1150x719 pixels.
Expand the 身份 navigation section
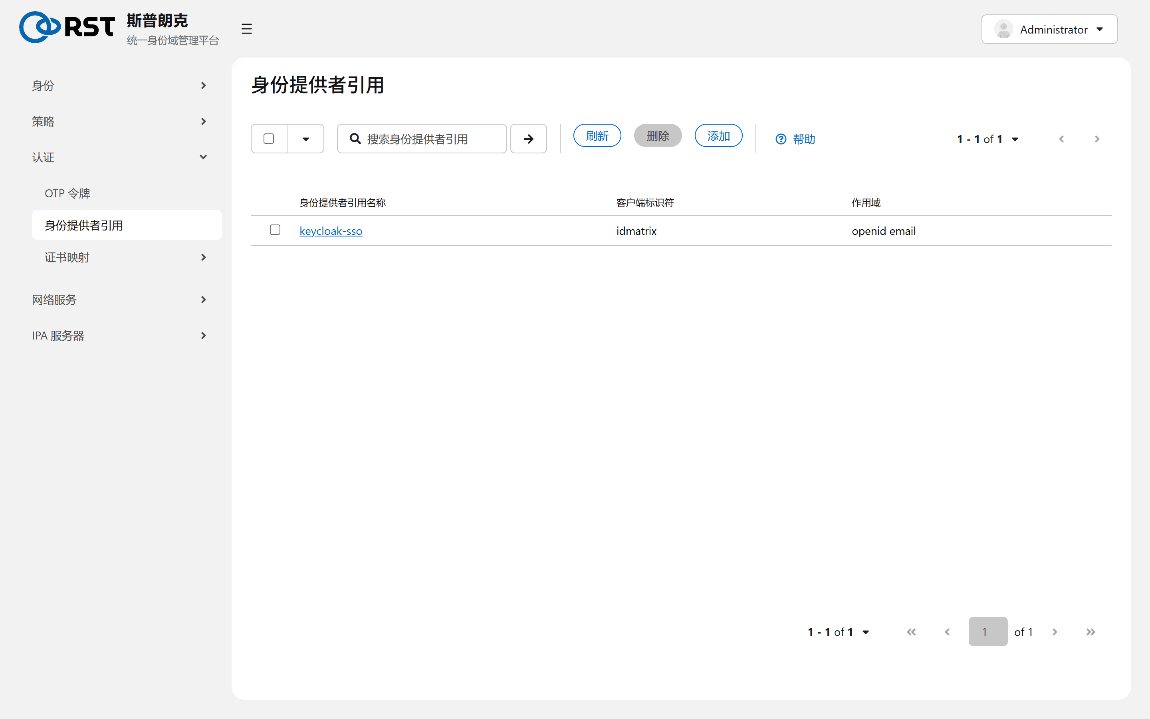[x=119, y=85]
